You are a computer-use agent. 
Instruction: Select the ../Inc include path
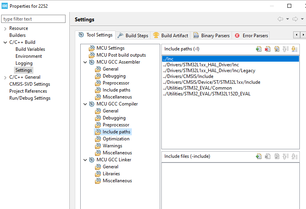[x=230, y=59]
